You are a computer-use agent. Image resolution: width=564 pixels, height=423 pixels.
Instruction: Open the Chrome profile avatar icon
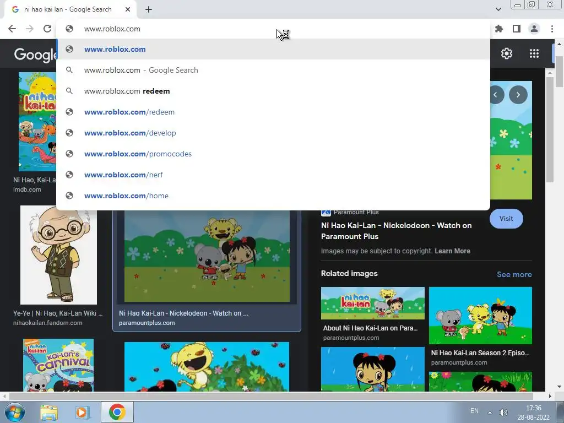point(534,29)
